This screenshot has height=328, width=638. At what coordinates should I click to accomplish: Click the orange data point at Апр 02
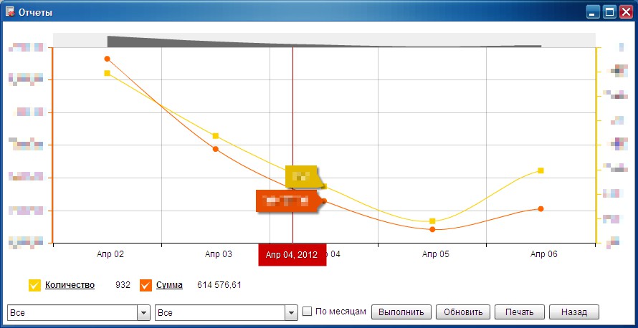(108, 59)
